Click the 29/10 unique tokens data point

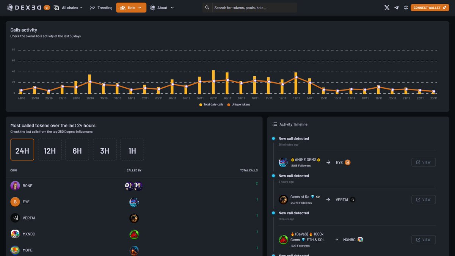[x=90, y=82]
